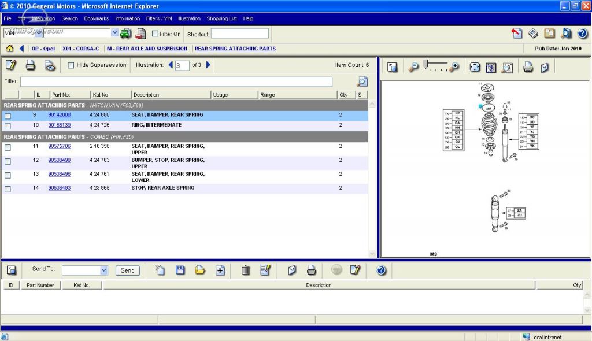Delete shopping list item with trash icon
This screenshot has width=592, height=341.
point(245,270)
